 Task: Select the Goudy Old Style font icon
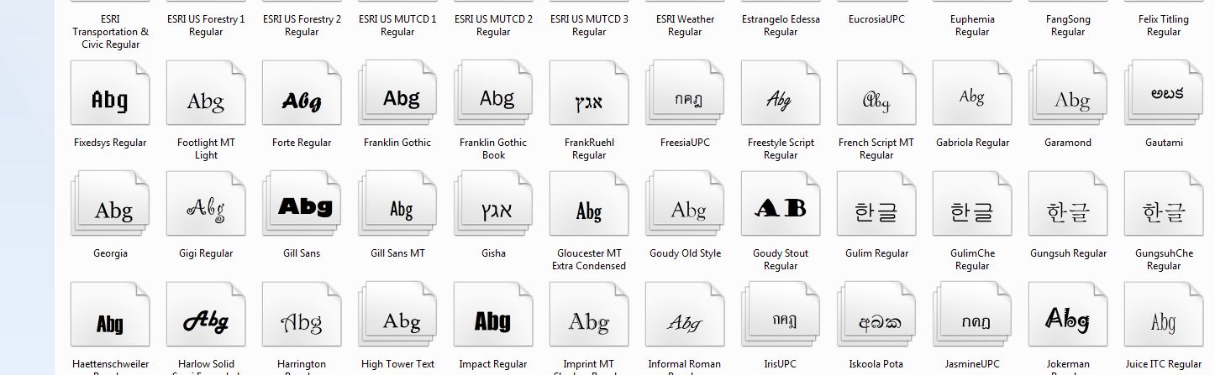click(685, 205)
